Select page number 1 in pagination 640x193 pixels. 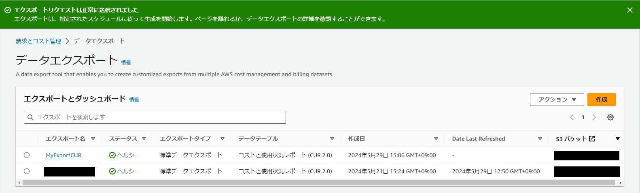[x=583, y=117]
